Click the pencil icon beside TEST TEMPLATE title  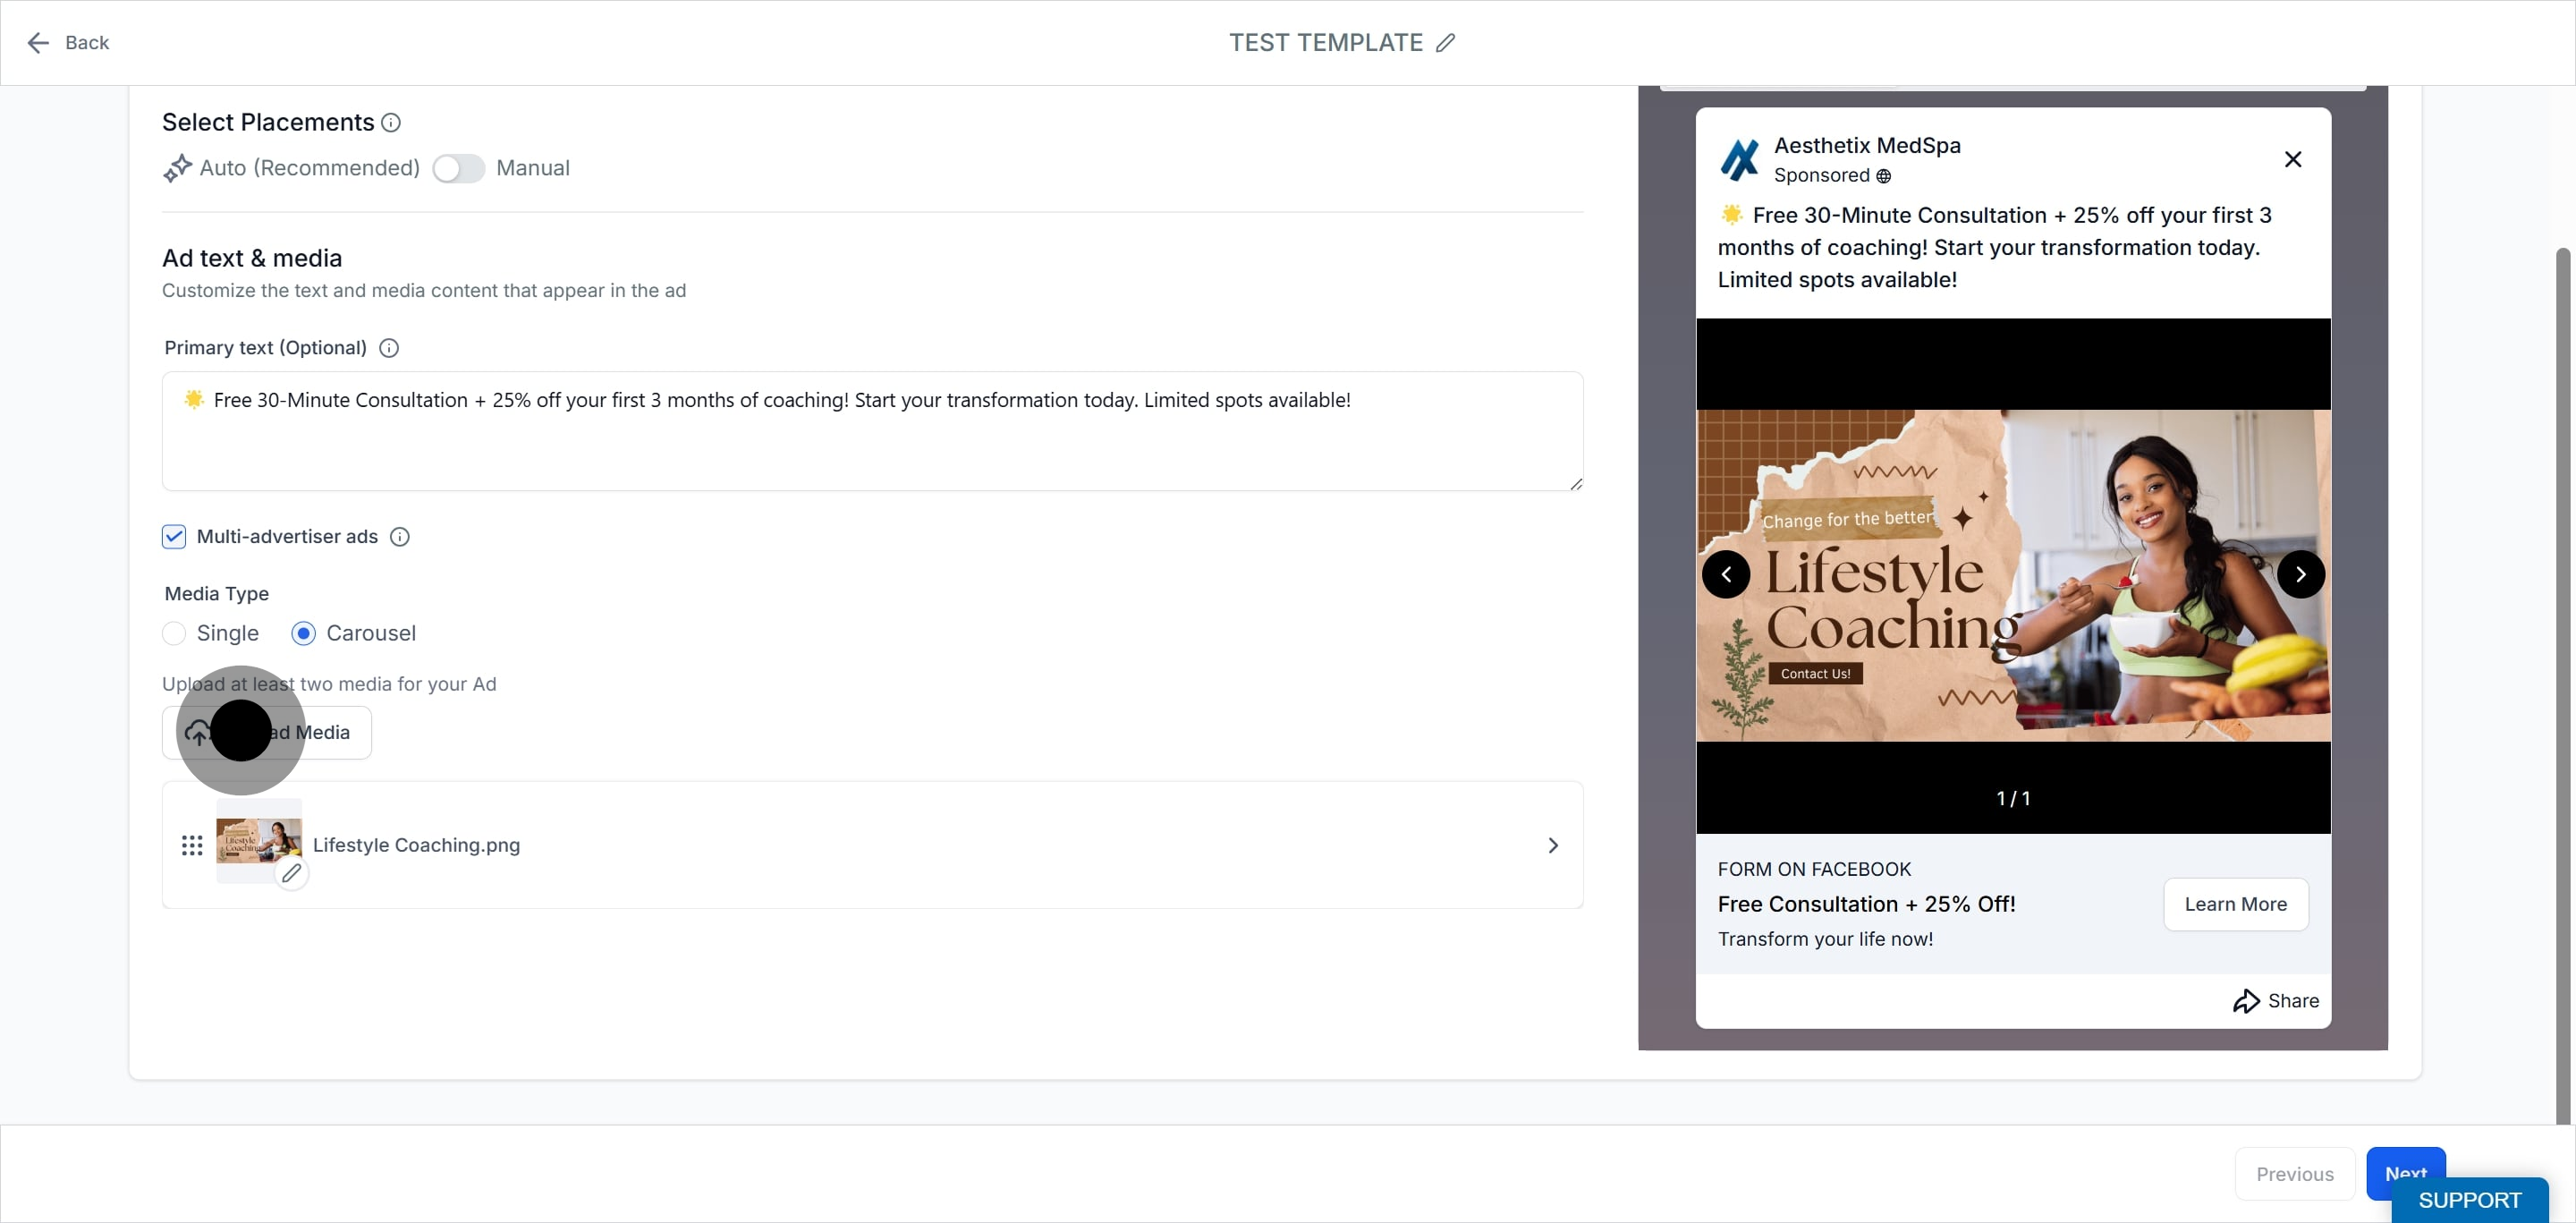pyautogui.click(x=1445, y=43)
